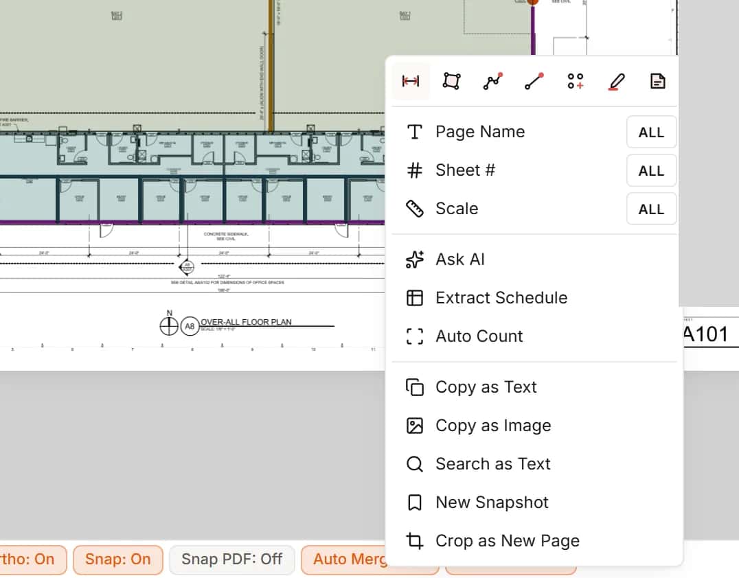739x578 pixels.
Task: Select the note document tool icon
Action: point(657,81)
